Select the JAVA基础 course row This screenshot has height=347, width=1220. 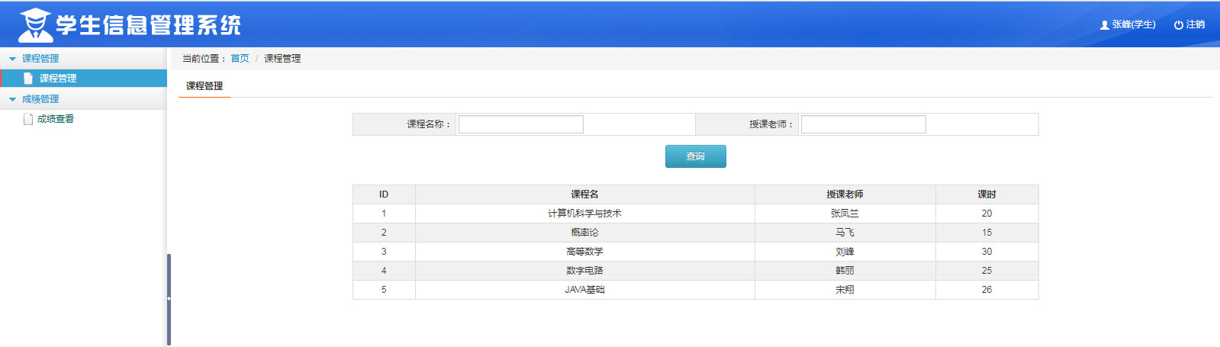(x=584, y=290)
